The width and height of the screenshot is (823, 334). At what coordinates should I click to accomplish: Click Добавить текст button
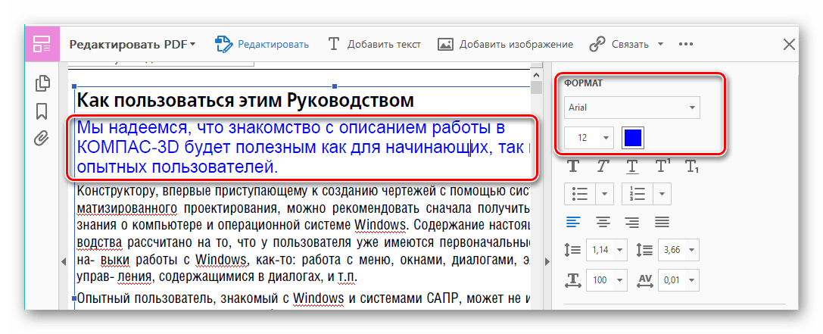(x=374, y=44)
